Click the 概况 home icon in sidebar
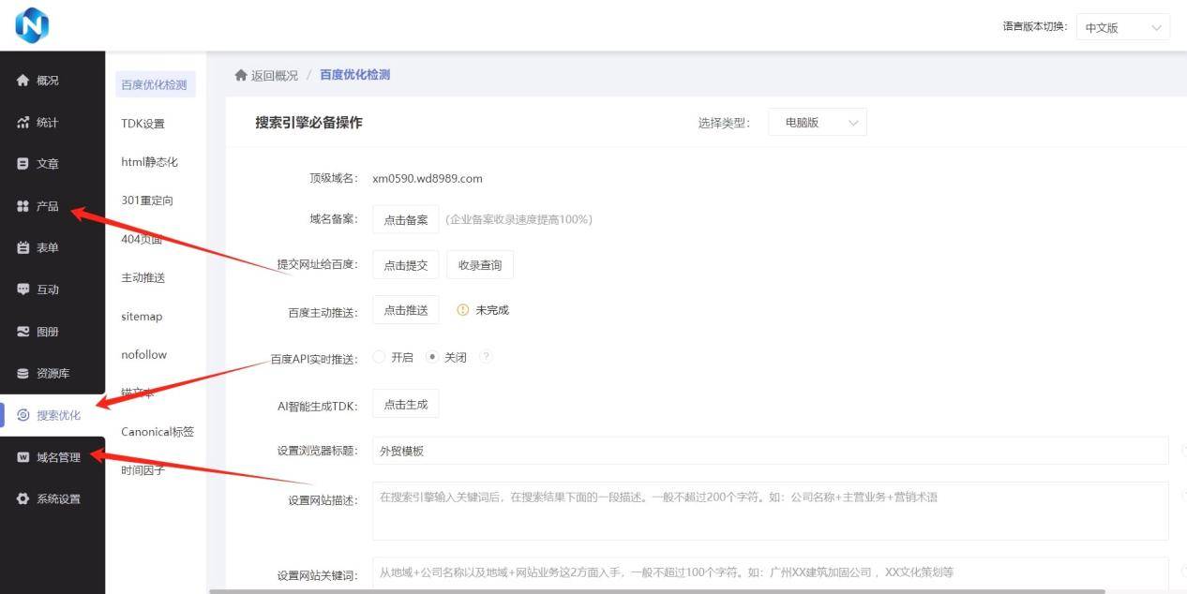The height and width of the screenshot is (594, 1187). 23,81
